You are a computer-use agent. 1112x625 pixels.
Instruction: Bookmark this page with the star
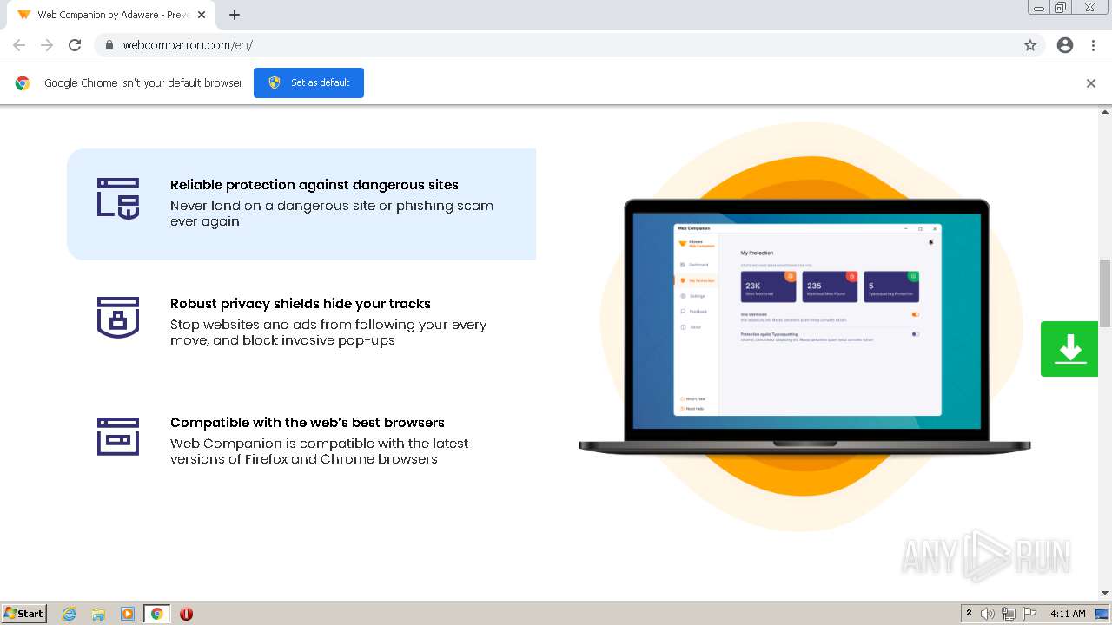(x=1030, y=45)
